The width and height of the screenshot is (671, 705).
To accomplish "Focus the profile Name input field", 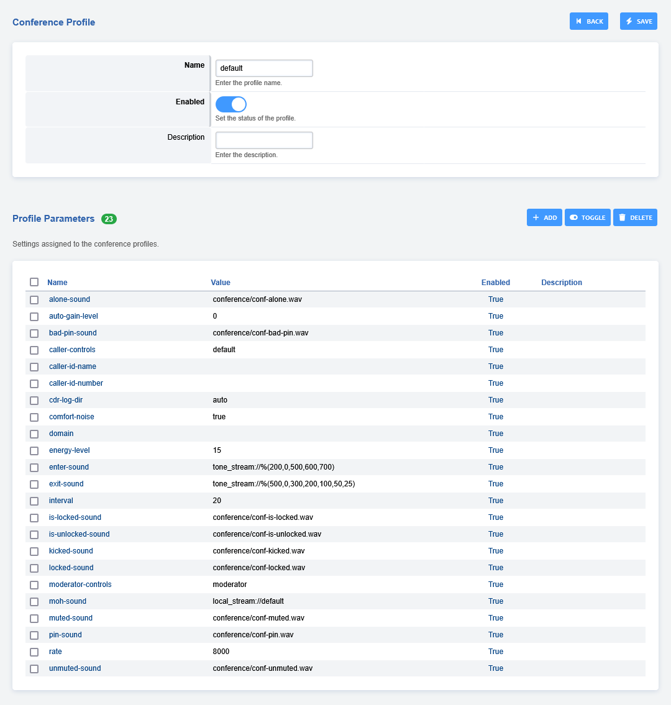I will (x=264, y=68).
